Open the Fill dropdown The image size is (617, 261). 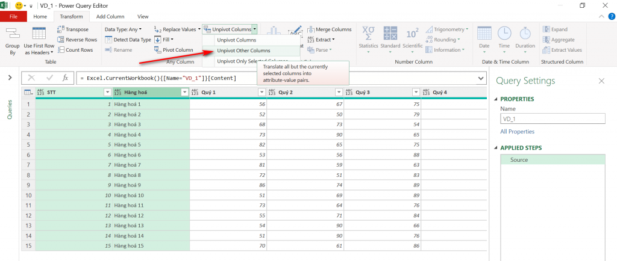coord(163,40)
